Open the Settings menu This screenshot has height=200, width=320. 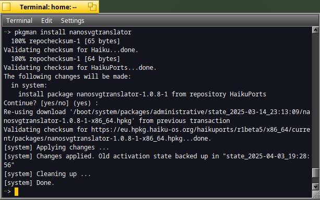(72, 21)
